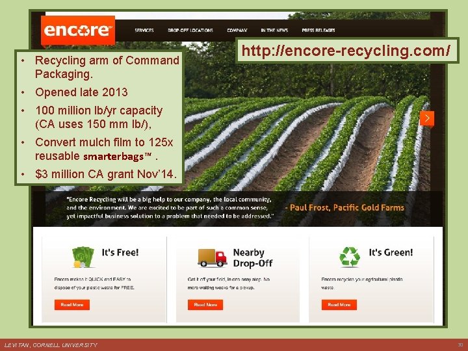Open Drop-Off Locations menu item
Viewport: 468px width, 351px height.
pos(190,30)
